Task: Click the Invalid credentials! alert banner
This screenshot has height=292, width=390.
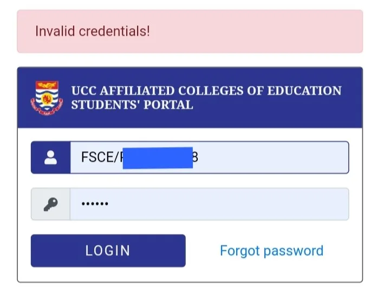Action: (190, 31)
